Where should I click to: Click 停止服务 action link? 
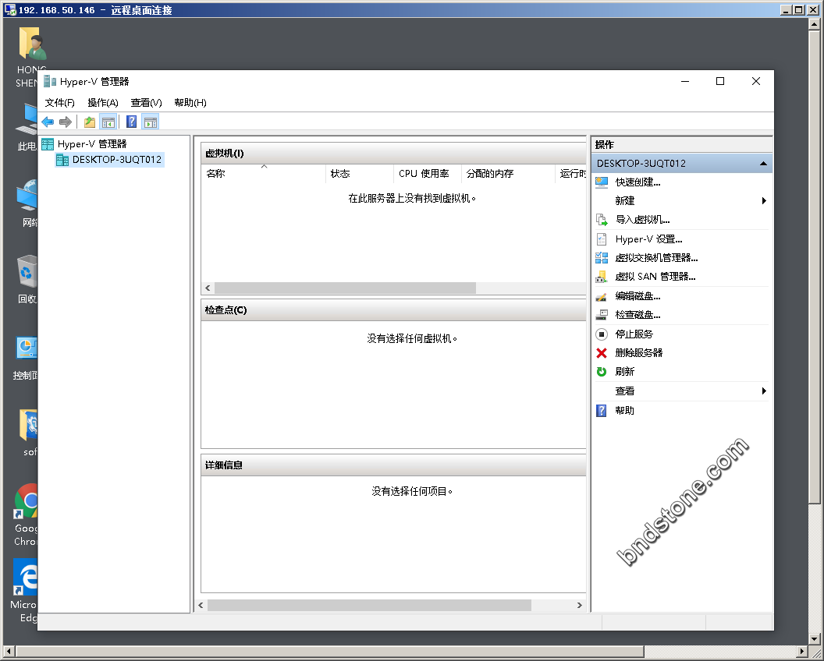tap(634, 334)
